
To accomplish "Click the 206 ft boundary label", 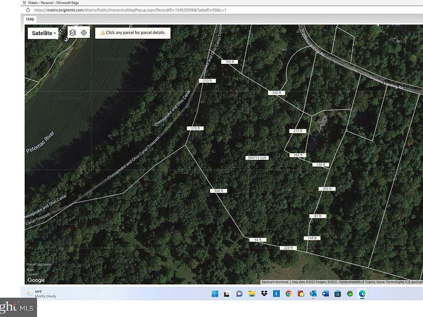I will [327, 189].
